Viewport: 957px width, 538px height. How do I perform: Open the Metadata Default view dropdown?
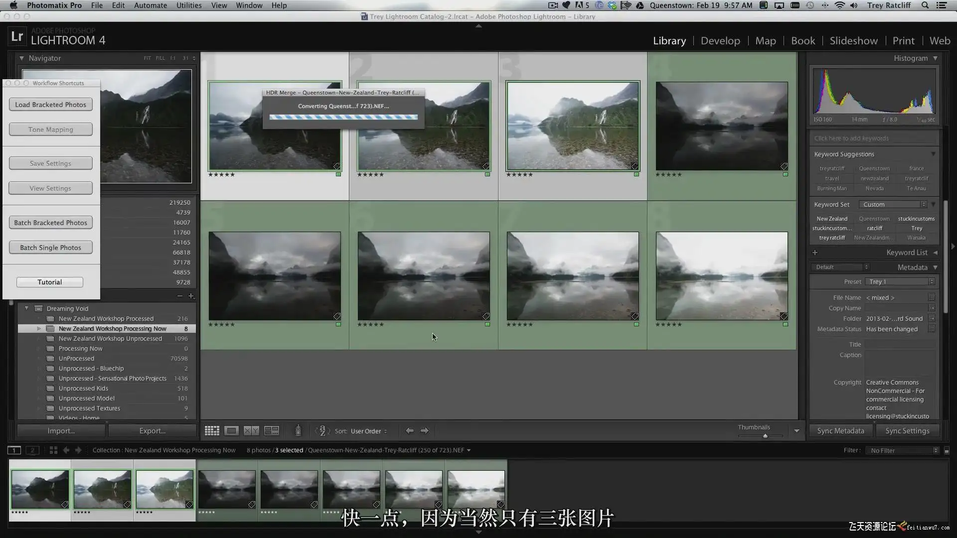pos(841,268)
